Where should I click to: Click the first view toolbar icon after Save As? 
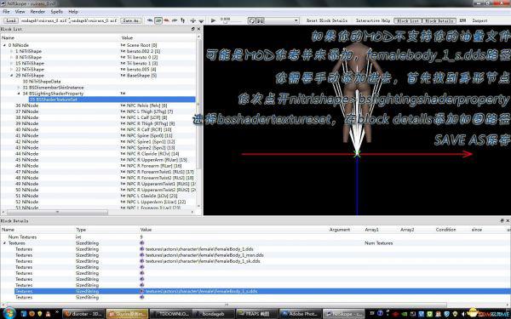pos(150,20)
